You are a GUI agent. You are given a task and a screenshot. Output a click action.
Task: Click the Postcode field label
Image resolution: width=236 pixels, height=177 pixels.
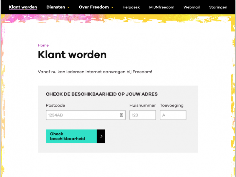coord(55,105)
